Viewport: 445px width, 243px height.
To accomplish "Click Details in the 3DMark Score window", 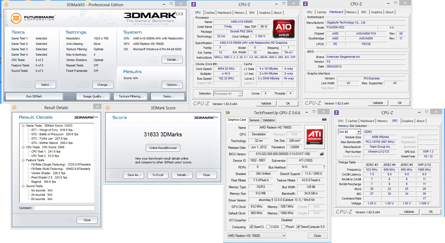I will click(183, 175).
